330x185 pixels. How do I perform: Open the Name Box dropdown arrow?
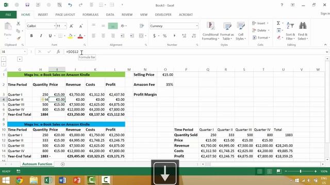pyautogui.click(x=25, y=51)
